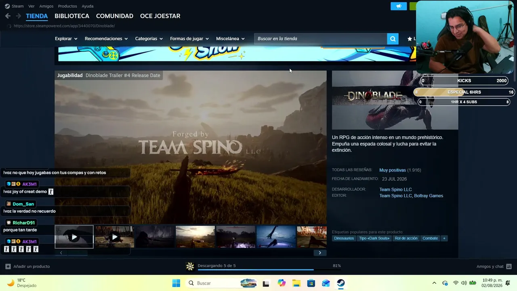Viewport: 517px width, 291px height.
Task: Expand the Explorar dropdown
Action: (x=66, y=39)
